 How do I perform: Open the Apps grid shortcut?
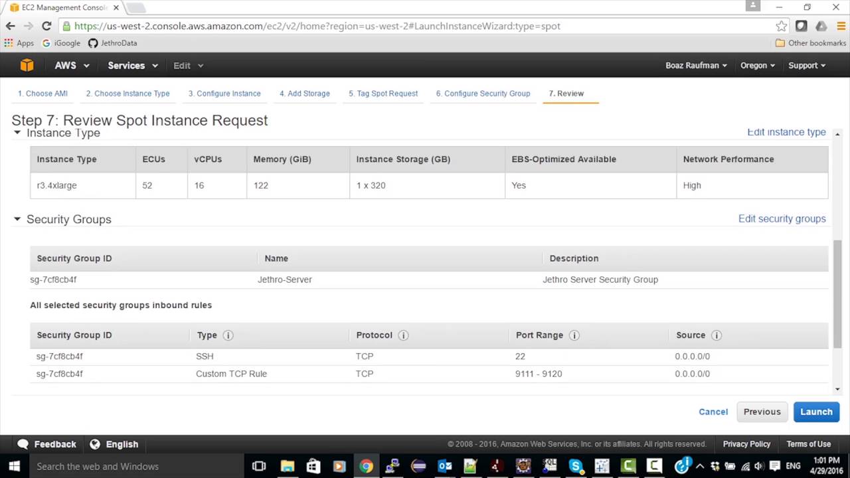point(19,43)
